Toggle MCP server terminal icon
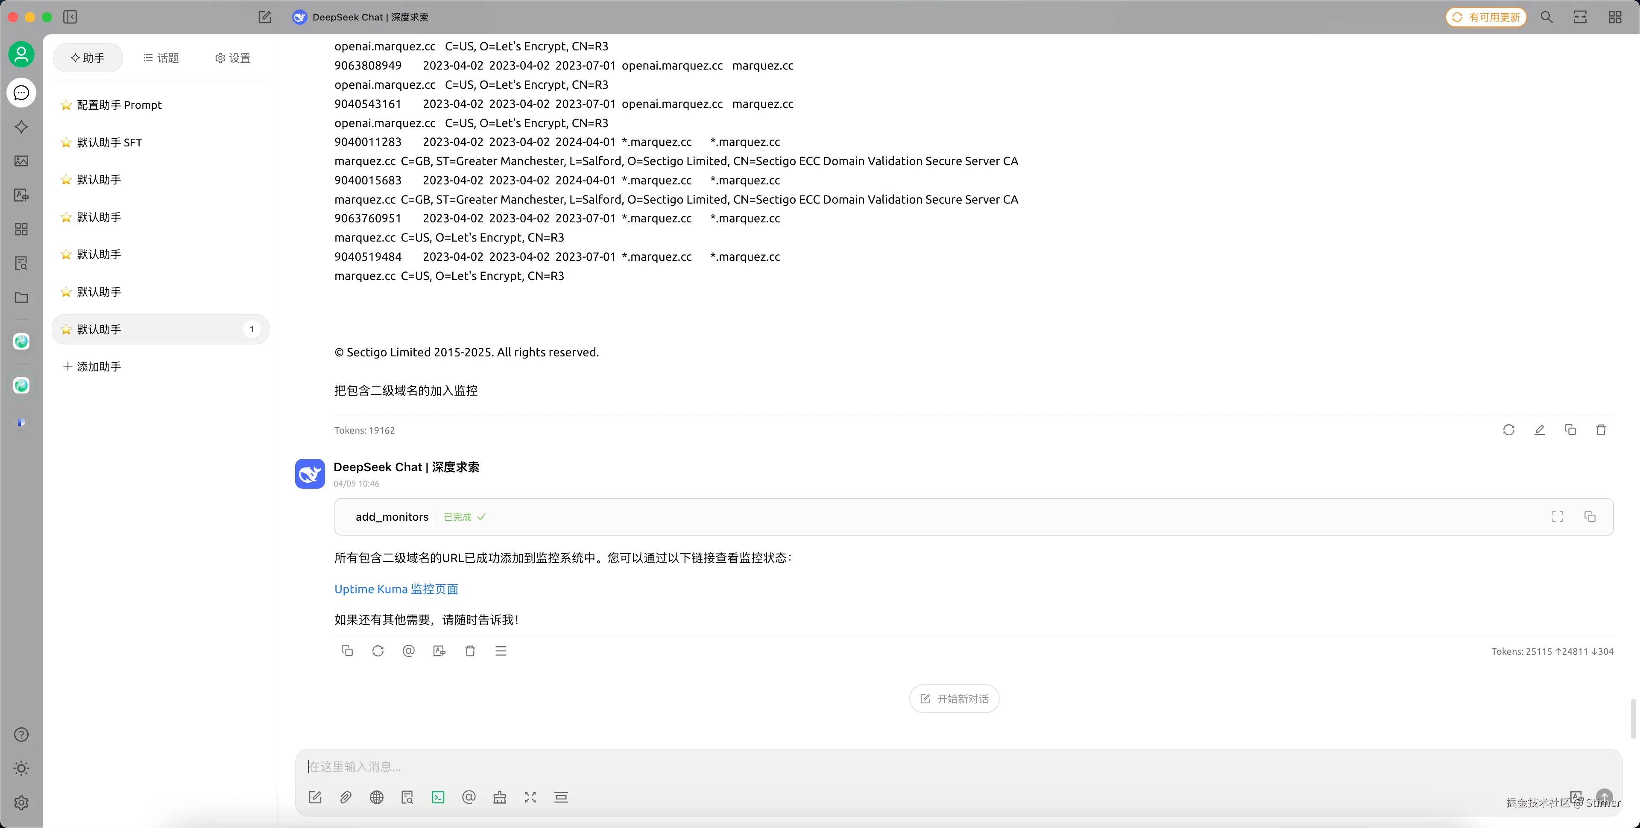 coord(438,797)
